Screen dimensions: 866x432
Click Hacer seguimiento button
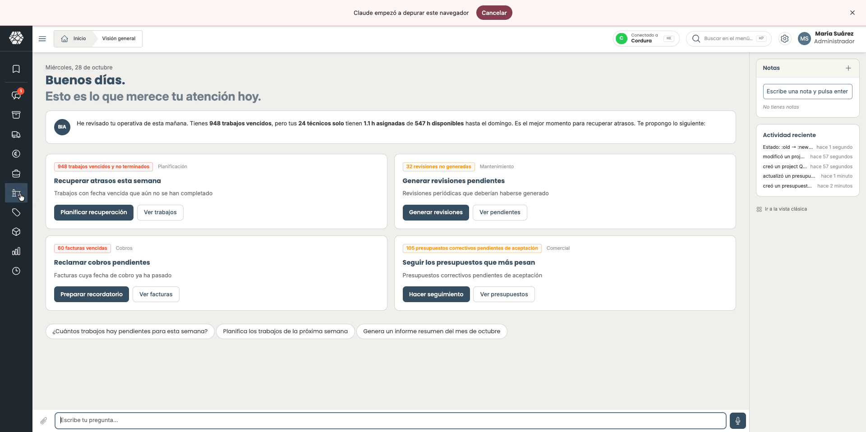click(x=436, y=294)
